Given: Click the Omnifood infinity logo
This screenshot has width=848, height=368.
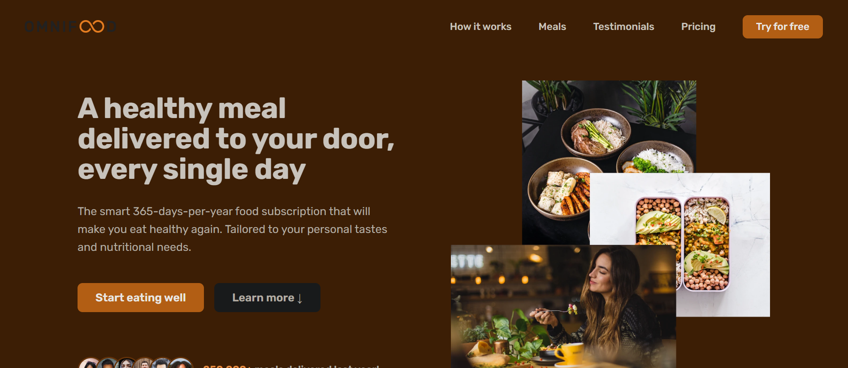Looking at the screenshot, I should tap(71, 27).
